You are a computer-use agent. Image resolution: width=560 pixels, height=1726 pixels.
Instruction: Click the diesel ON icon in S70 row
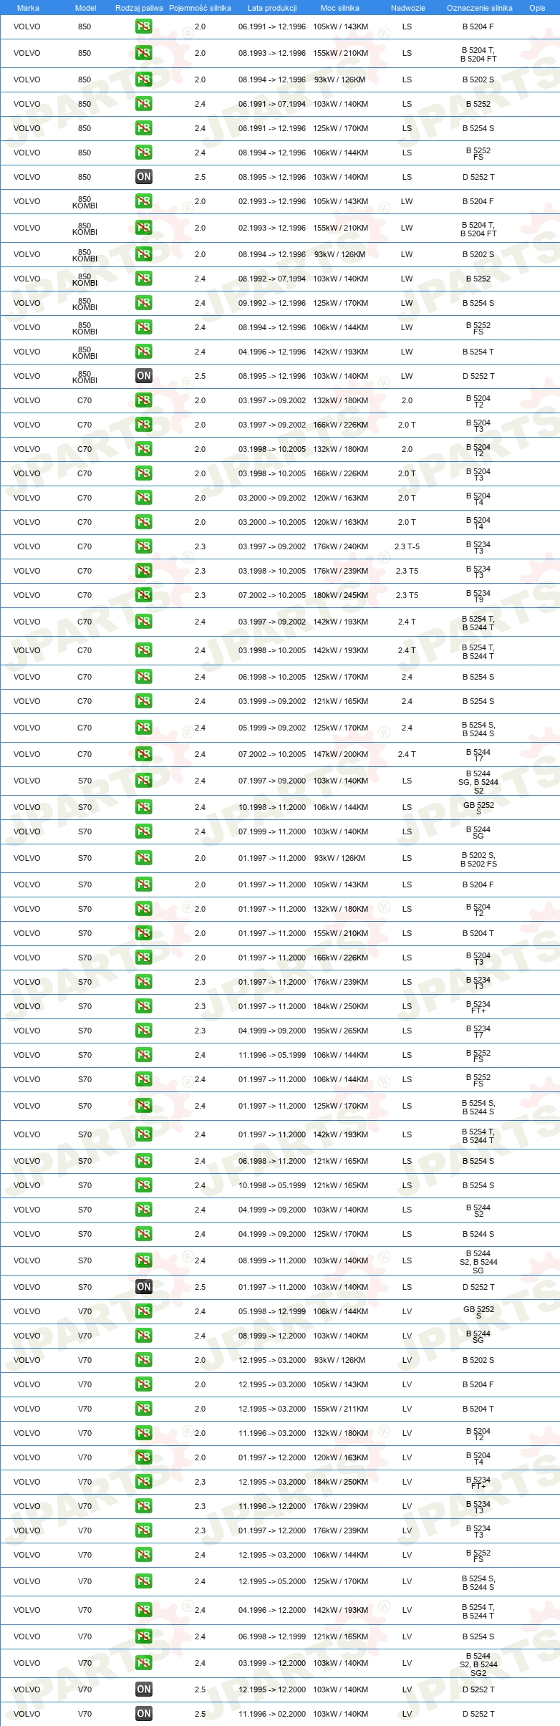[x=144, y=1287]
